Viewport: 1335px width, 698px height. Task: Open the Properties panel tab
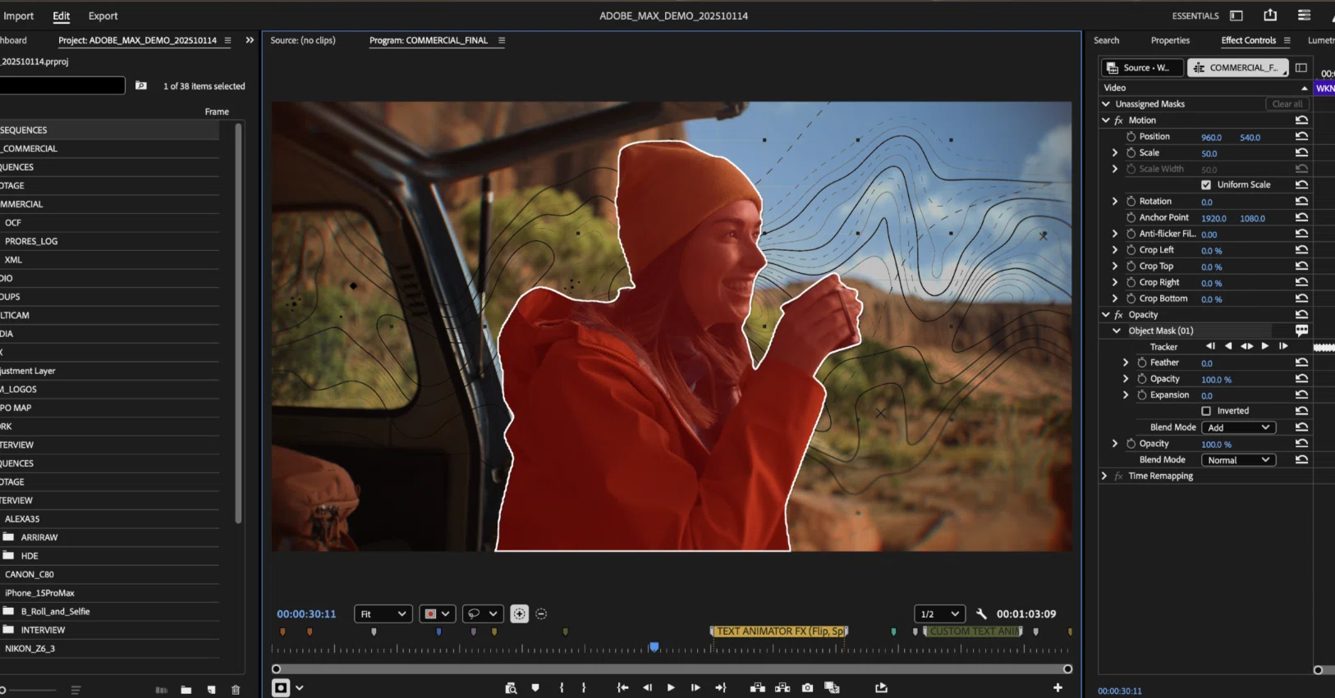tap(1170, 40)
